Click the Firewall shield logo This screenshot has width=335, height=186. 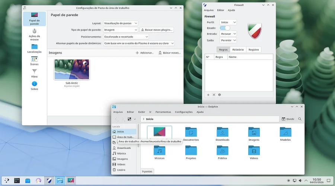click(255, 31)
